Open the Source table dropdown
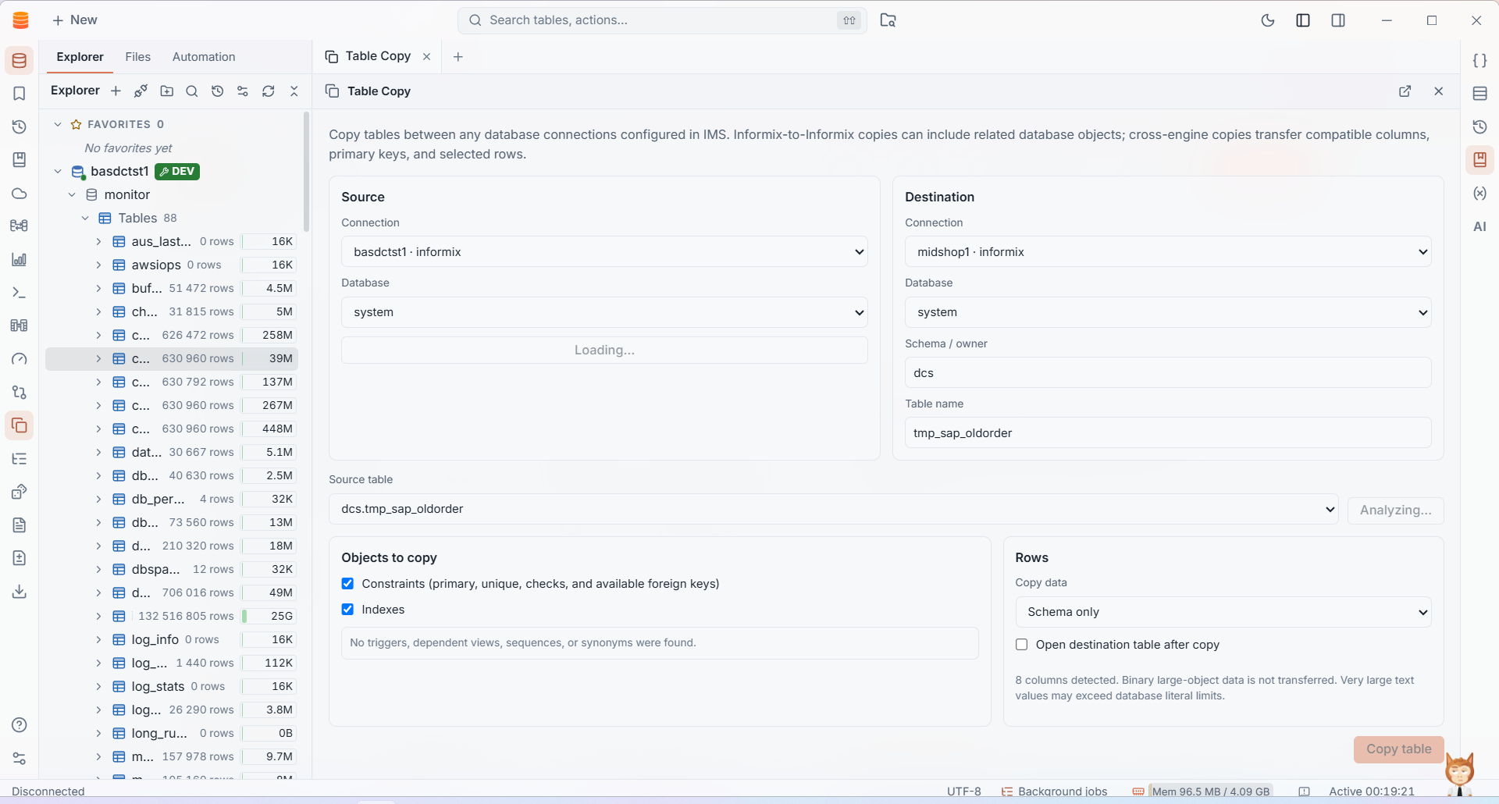1499x804 pixels. pos(834,509)
